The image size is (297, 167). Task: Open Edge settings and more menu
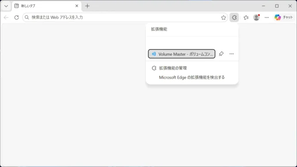point(267,17)
